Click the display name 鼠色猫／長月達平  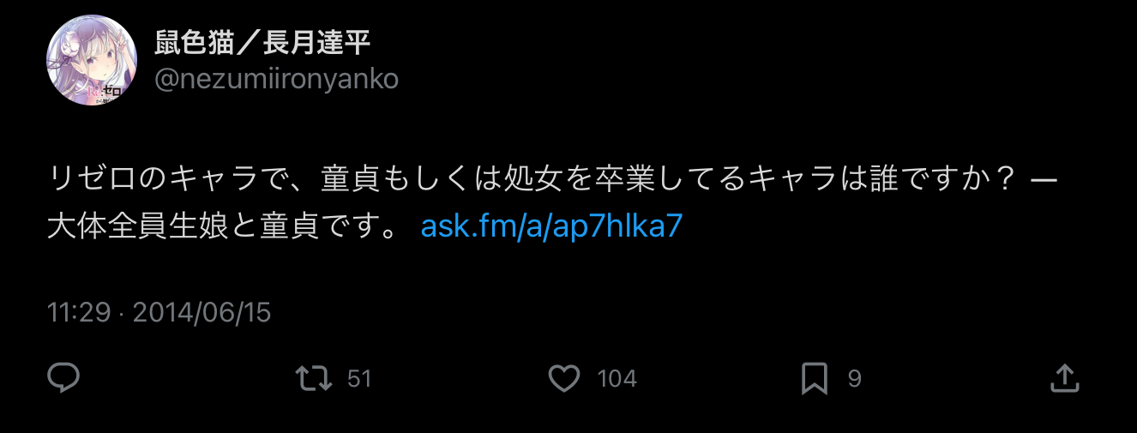tap(262, 43)
